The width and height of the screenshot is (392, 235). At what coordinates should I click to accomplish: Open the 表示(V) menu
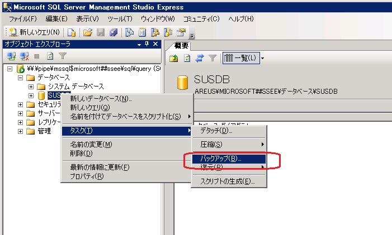click(x=87, y=19)
